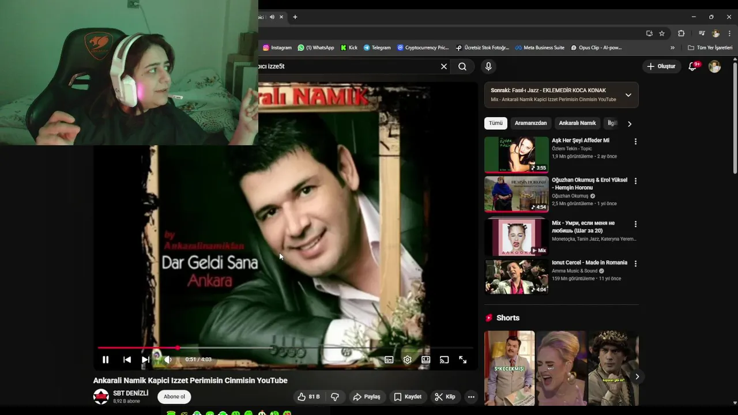Open the Oluştur create button
This screenshot has height=415, width=738.
(661, 66)
